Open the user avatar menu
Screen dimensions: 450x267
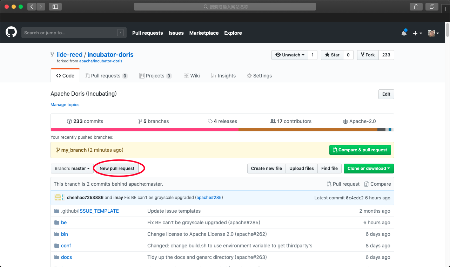tap(434, 33)
